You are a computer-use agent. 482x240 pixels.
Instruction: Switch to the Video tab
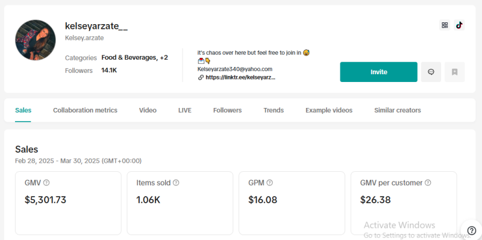pyautogui.click(x=148, y=110)
